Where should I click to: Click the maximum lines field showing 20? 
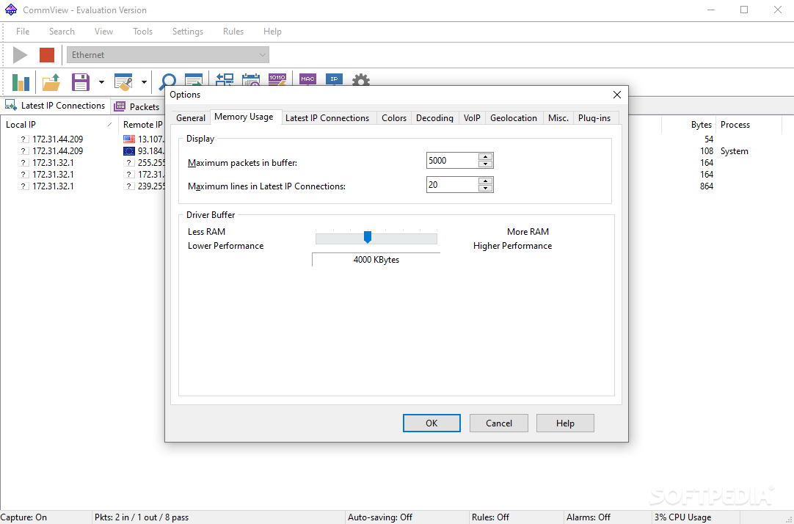tap(453, 185)
